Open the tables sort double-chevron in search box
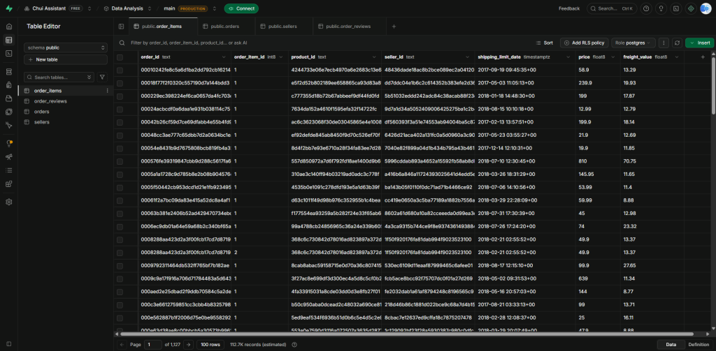The image size is (716, 351). point(89,77)
